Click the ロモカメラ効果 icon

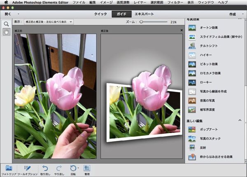192,73
